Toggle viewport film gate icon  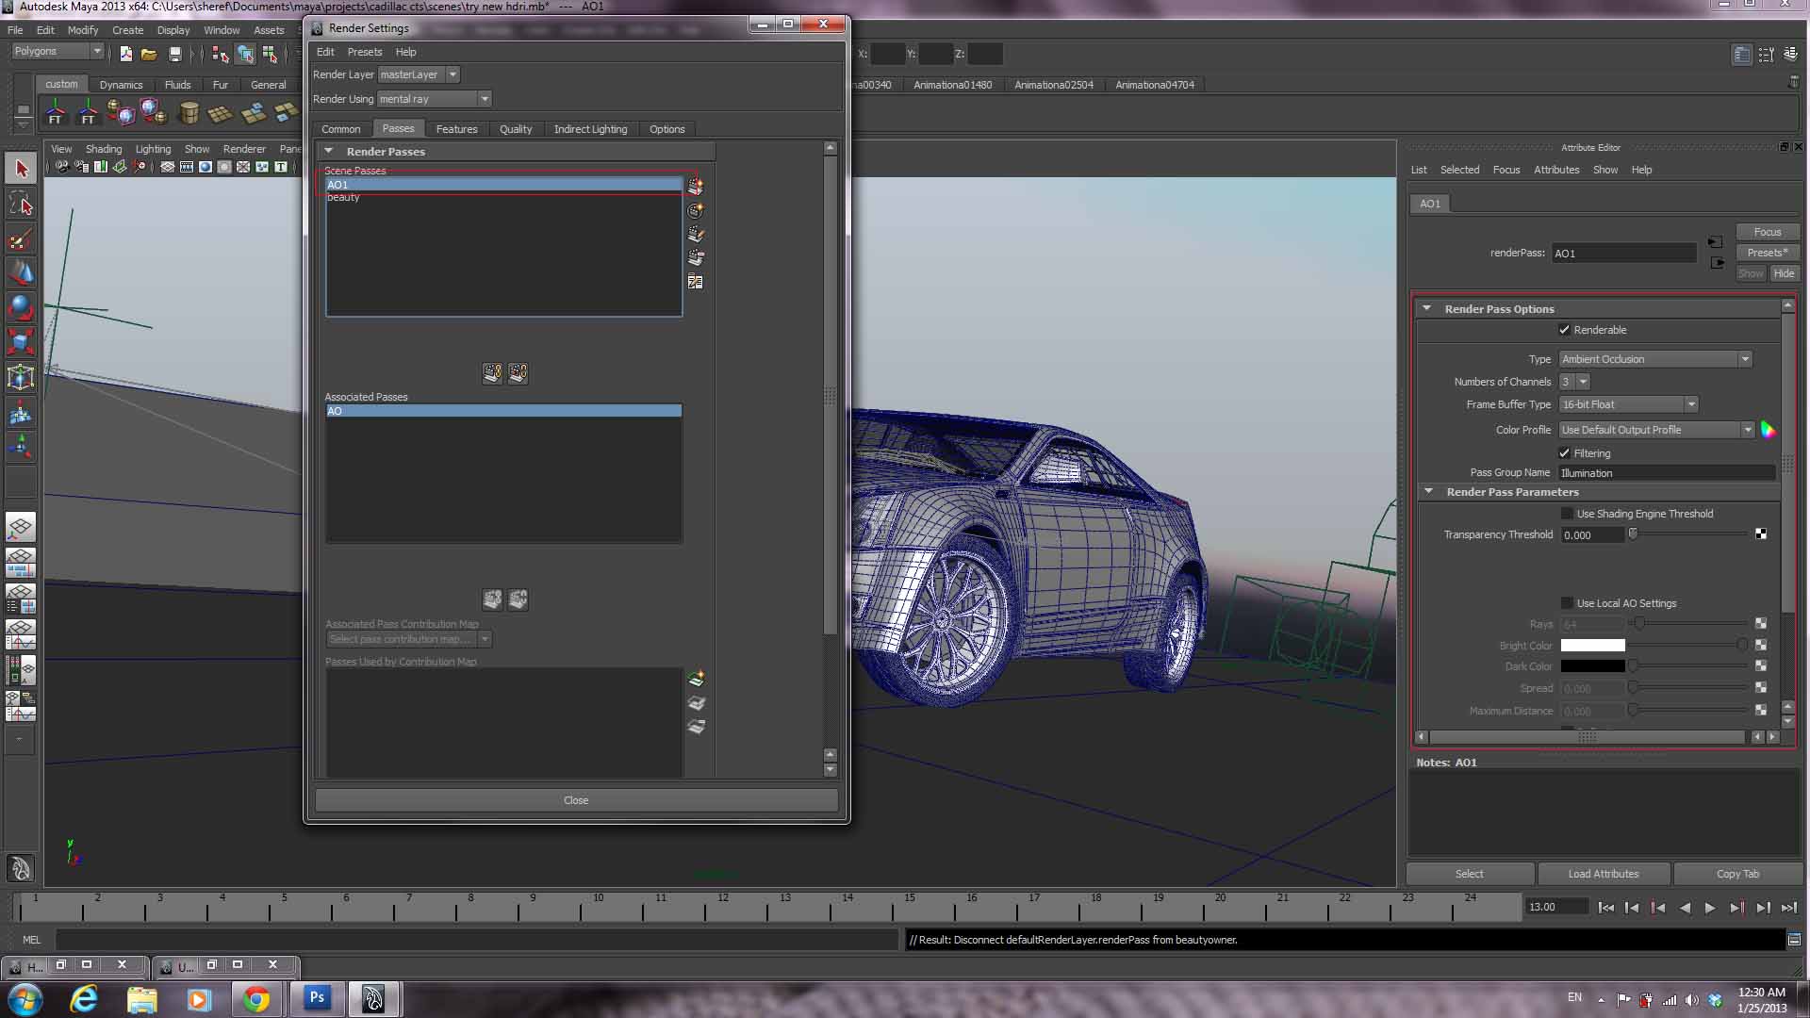[x=187, y=167]
